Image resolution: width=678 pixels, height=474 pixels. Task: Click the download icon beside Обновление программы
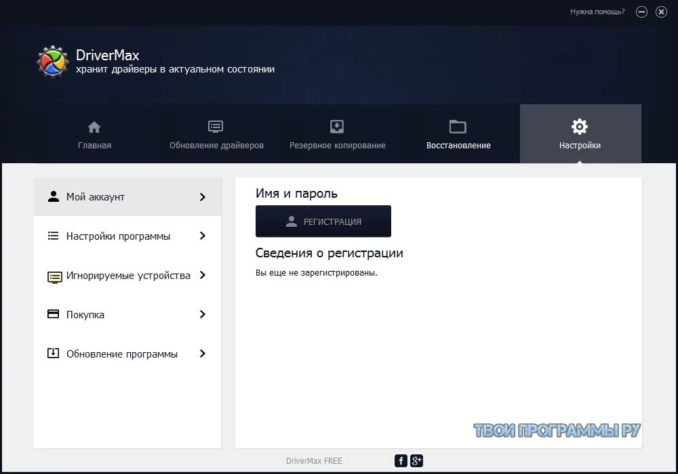53,353
